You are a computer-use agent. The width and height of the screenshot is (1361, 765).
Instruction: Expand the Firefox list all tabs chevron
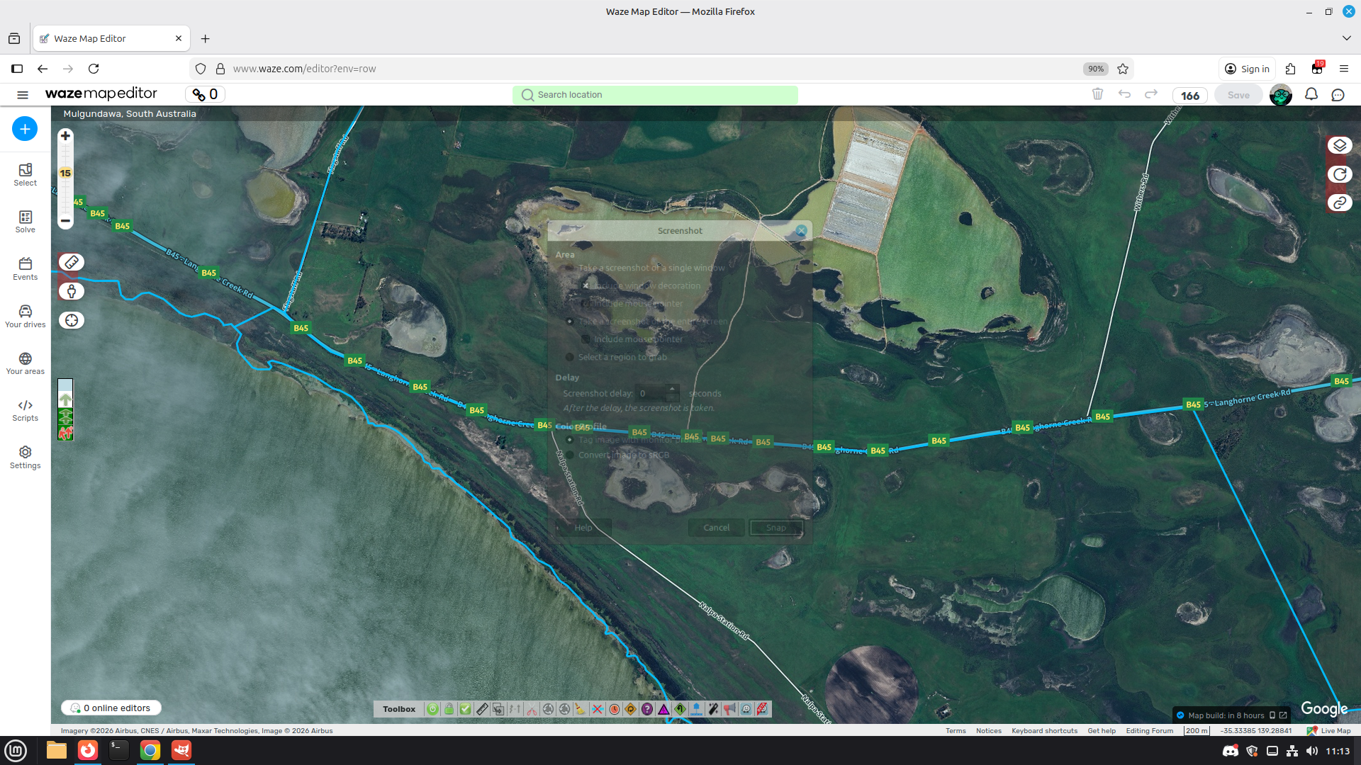(x=1346, y=38)
